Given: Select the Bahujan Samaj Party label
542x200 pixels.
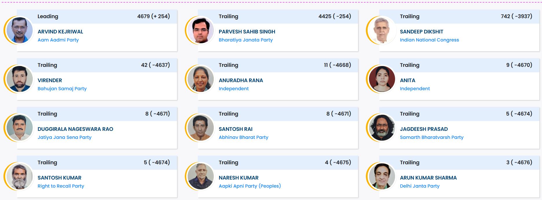Looking at the screenshot, I should click(62, 88).
